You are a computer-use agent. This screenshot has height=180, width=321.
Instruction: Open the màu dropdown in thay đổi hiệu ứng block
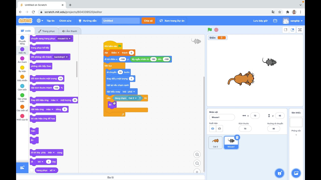[x=54, y=100]
